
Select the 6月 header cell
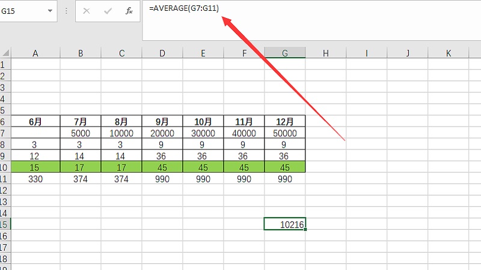pos(35,121)
